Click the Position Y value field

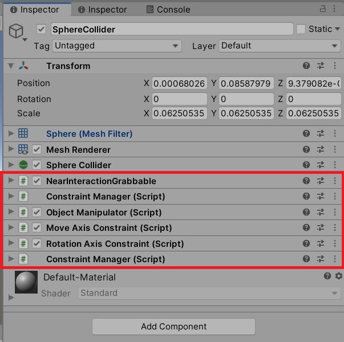pyautogui.click(x=246, y=83)
